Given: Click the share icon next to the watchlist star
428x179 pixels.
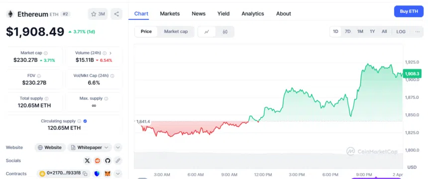Looking at the screenshot, I should pyautogui.click(x=116, y=14).
